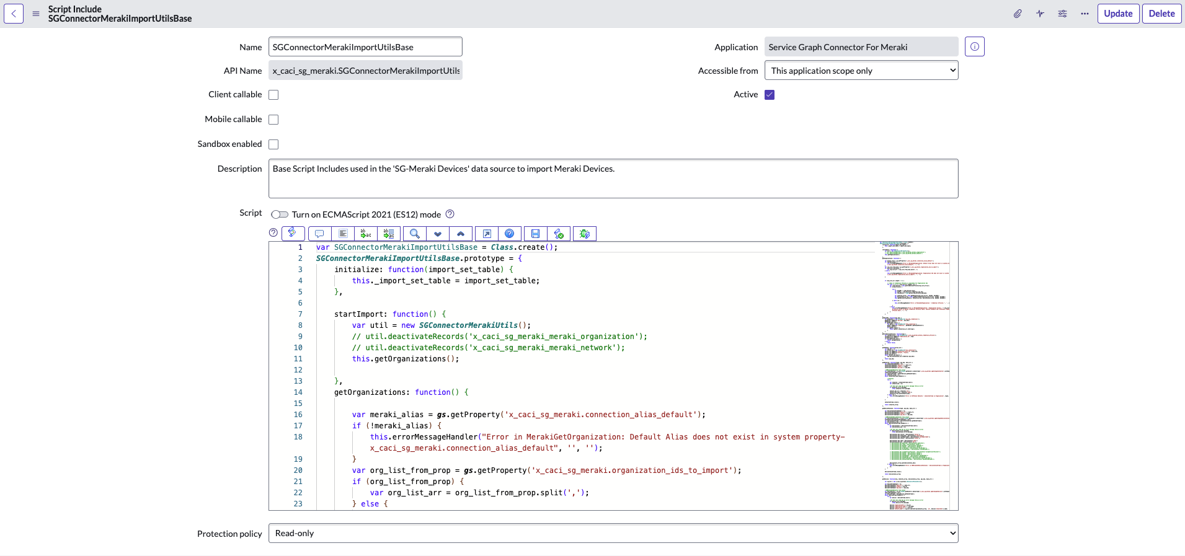Enable the Client callable checkbox
The width and height of the screenshot is (1185, 556).
273,95
